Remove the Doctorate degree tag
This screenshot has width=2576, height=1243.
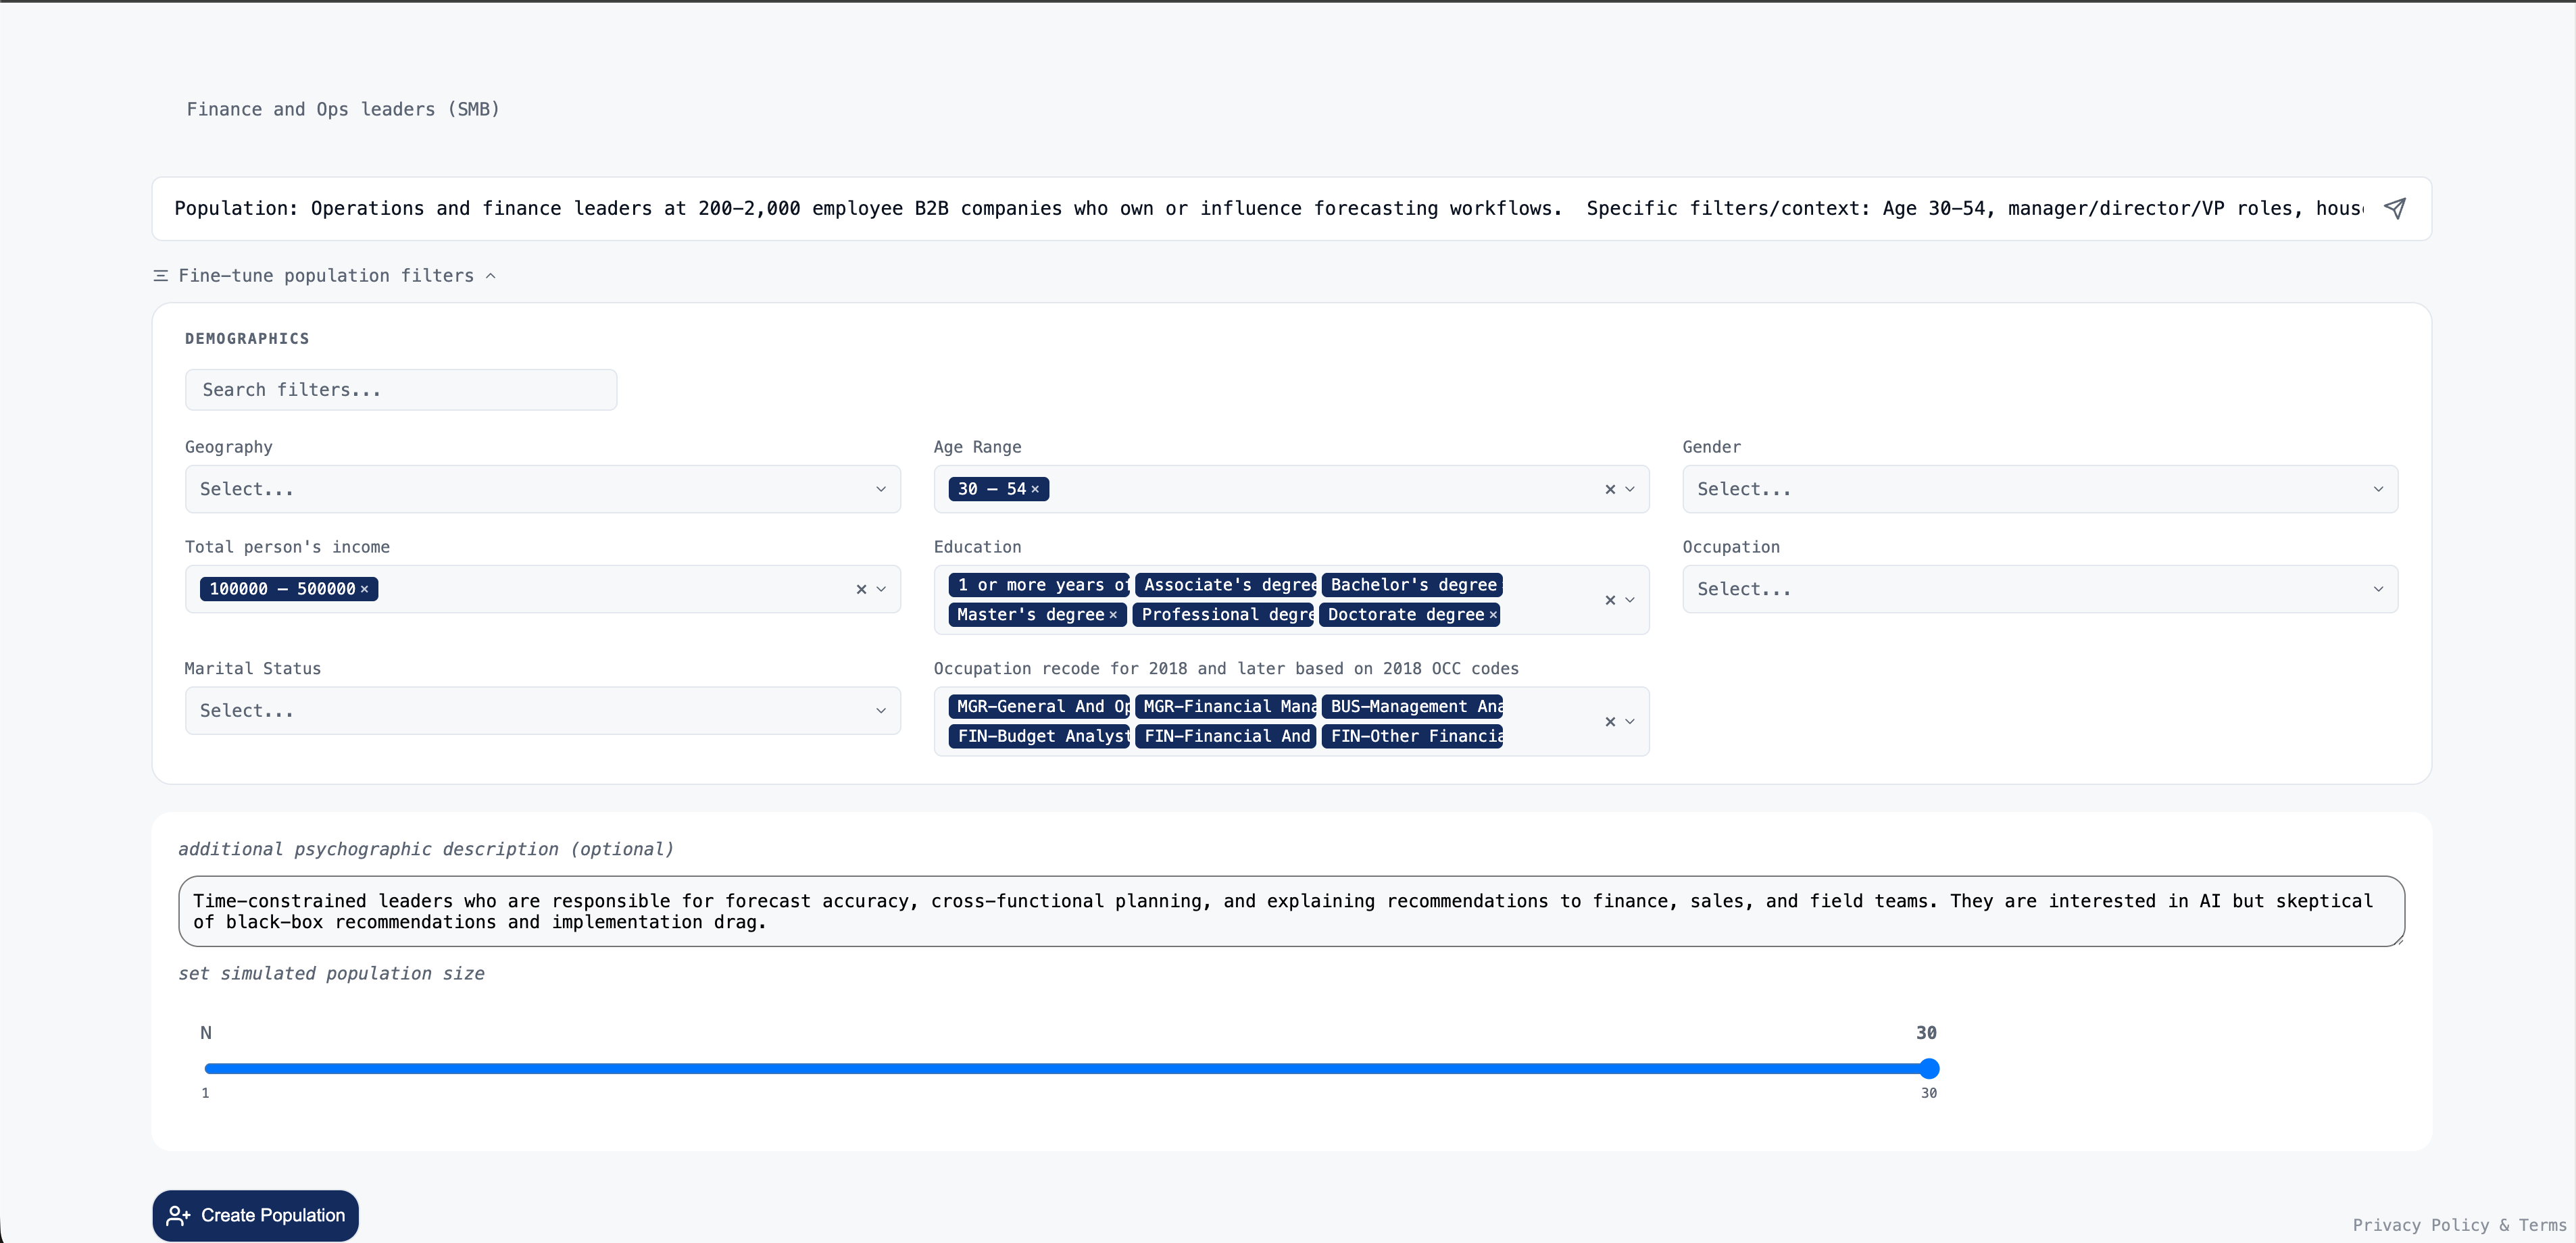pyautogui.click(x=1492, y=615)
